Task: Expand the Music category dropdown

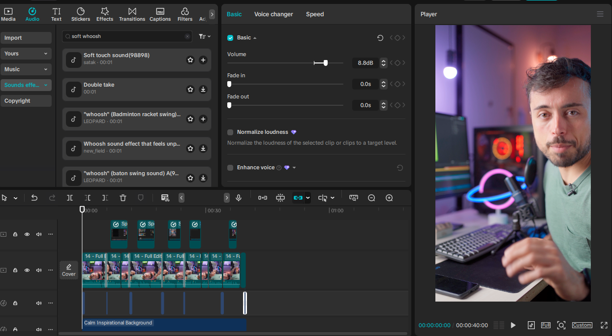Action: tap(26, 69)
